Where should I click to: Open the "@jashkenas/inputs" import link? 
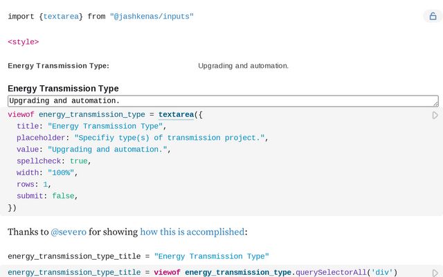(152, 16)
